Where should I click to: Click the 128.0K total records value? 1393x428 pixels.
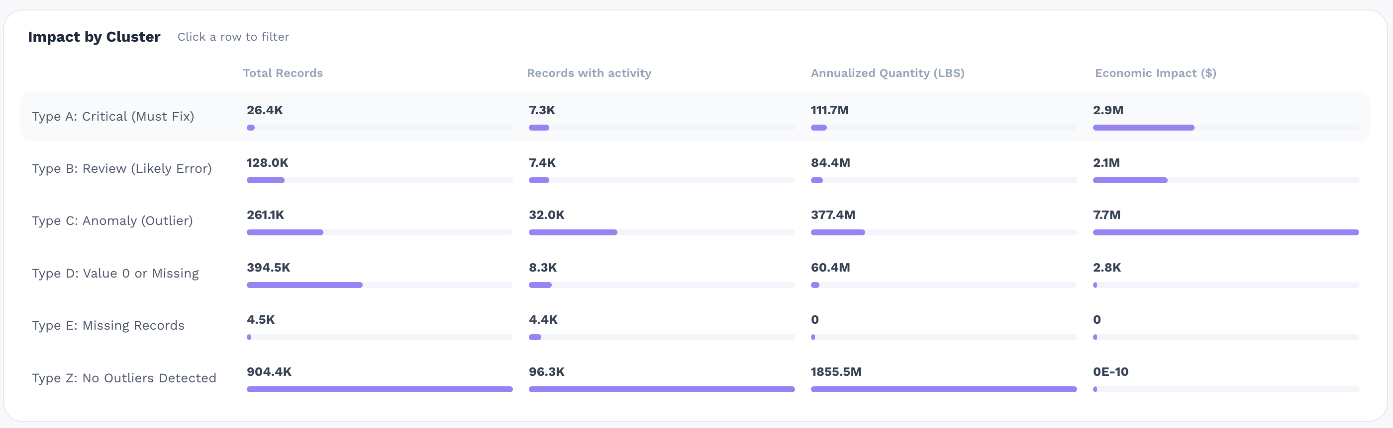[267, 163]
